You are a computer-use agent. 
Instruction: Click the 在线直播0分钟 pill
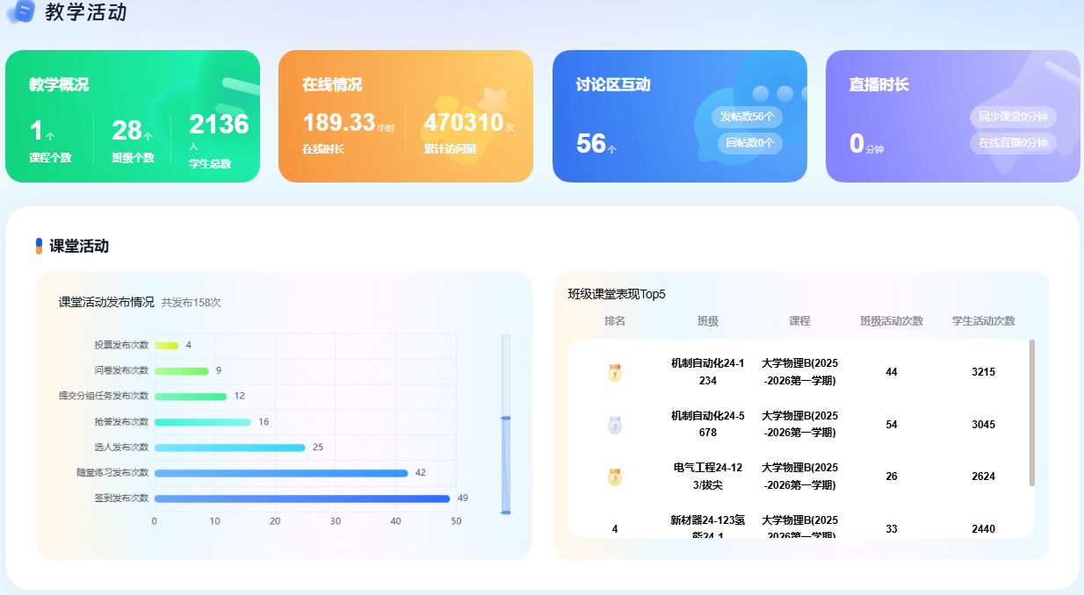[x=1013, y=143]
